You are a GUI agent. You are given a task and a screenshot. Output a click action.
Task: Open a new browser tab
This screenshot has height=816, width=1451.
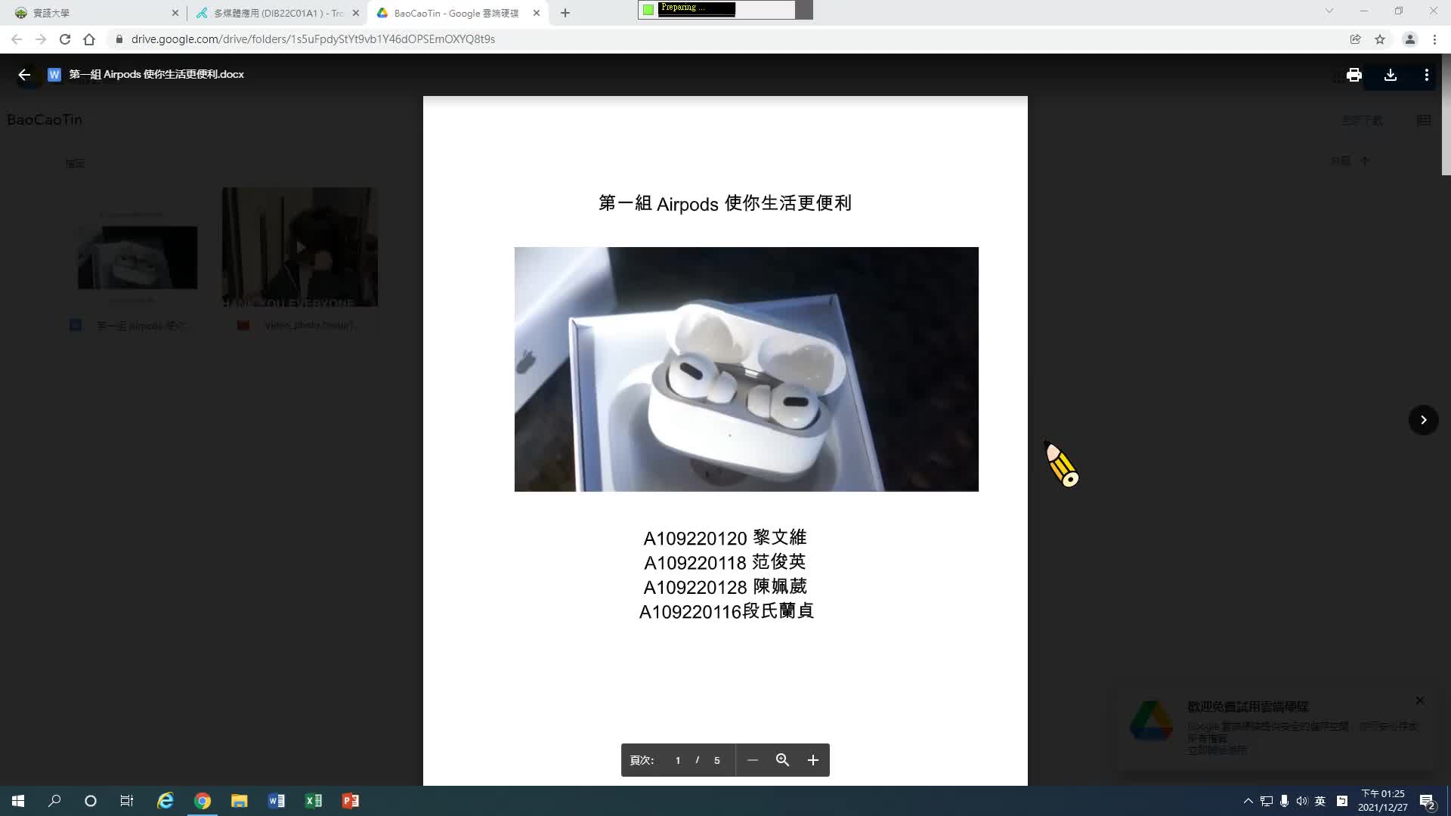tap(565, 13)
